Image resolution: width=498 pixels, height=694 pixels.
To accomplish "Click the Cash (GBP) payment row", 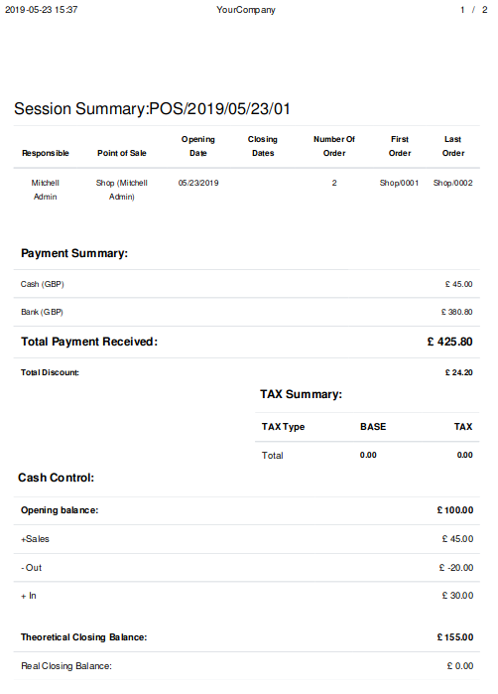I will (x=247, y=284).
